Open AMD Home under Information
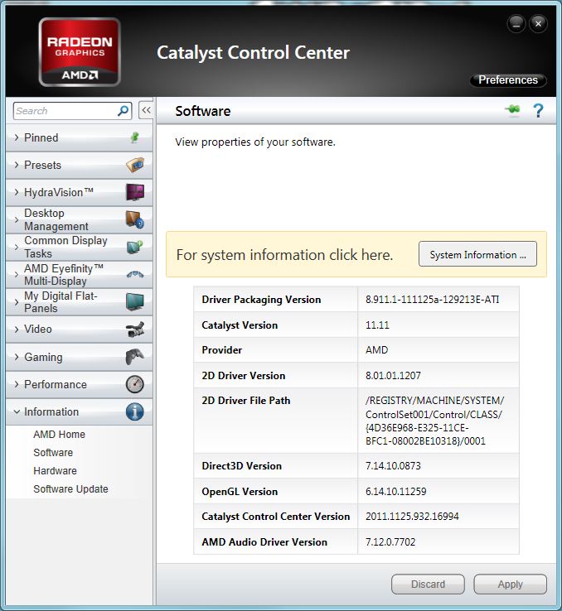Image resolution: width=562 pixels, height=611 pixels. (60, 434)
